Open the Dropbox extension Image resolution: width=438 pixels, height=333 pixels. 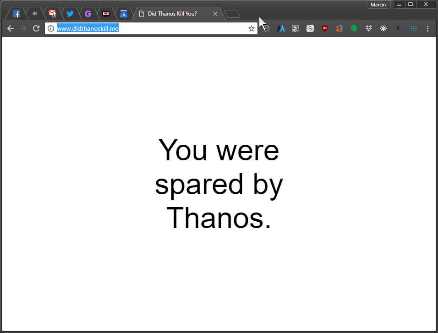(369, 28)
